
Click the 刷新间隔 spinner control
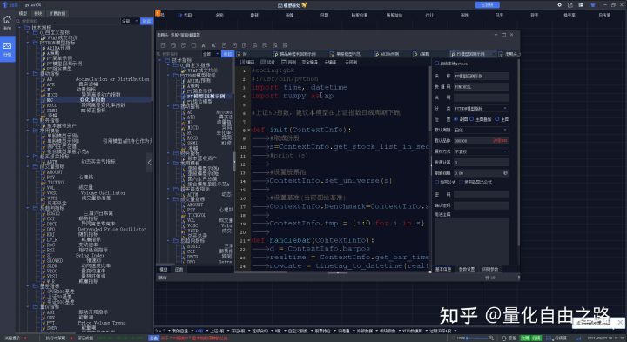(x=505, y=173)
